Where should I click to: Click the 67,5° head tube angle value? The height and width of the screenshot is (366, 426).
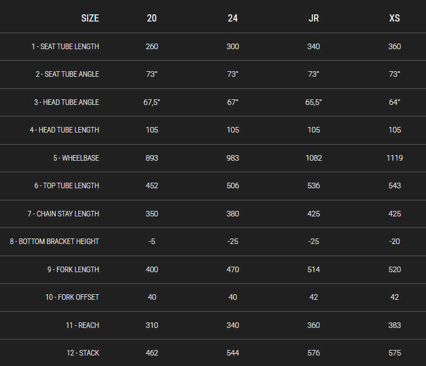pyautogui.click(x=152, y=102)
